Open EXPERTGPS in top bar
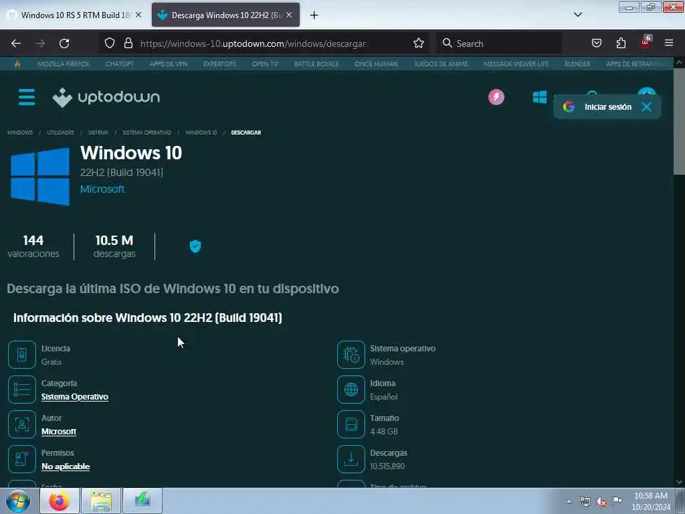 coord(219,64)
